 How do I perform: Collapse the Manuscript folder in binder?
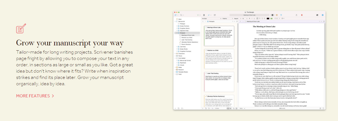(x=175, y=21)
